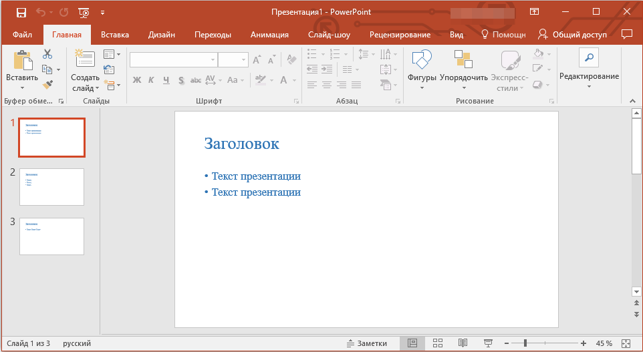Toggle bold Ж formatting
The width and height of the screenshot is (643, 352).
[x=136, y=80]
